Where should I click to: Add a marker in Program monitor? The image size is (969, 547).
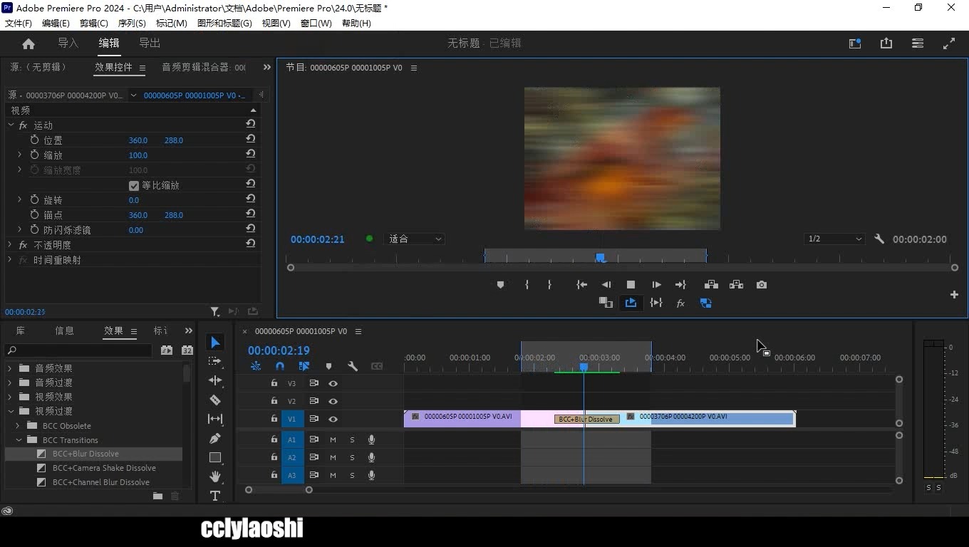pyautogui.click(x=500, y=285)
